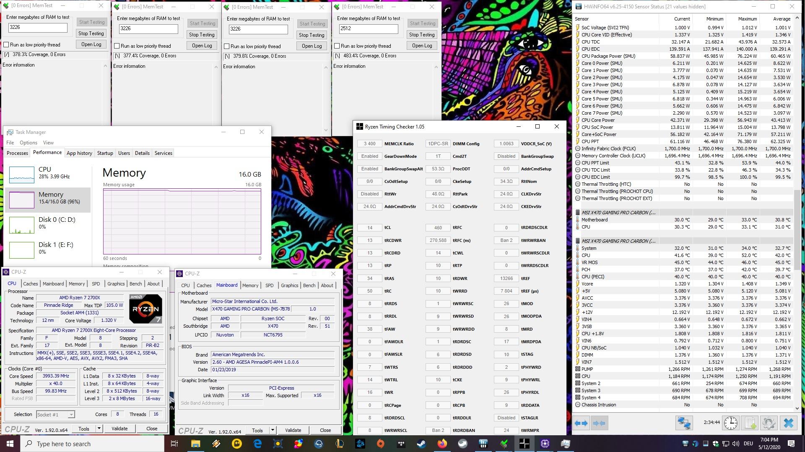Toggle low priority thread in fourth MemTest
The height and width of the screenshot is (452, 805).
(x=337, y=46)
